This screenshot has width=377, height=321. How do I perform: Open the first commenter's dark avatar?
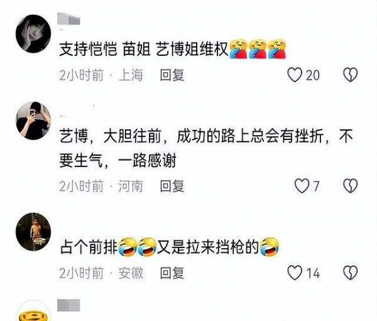(33, 34)
